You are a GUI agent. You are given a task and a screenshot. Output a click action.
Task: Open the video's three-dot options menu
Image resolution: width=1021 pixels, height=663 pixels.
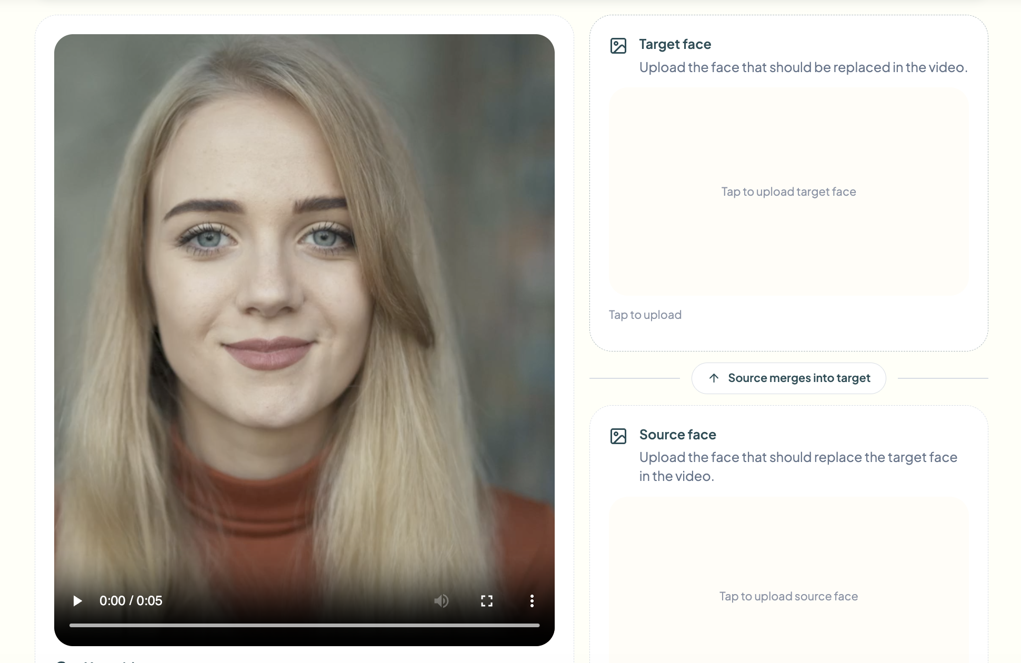[x=532, y=601]
